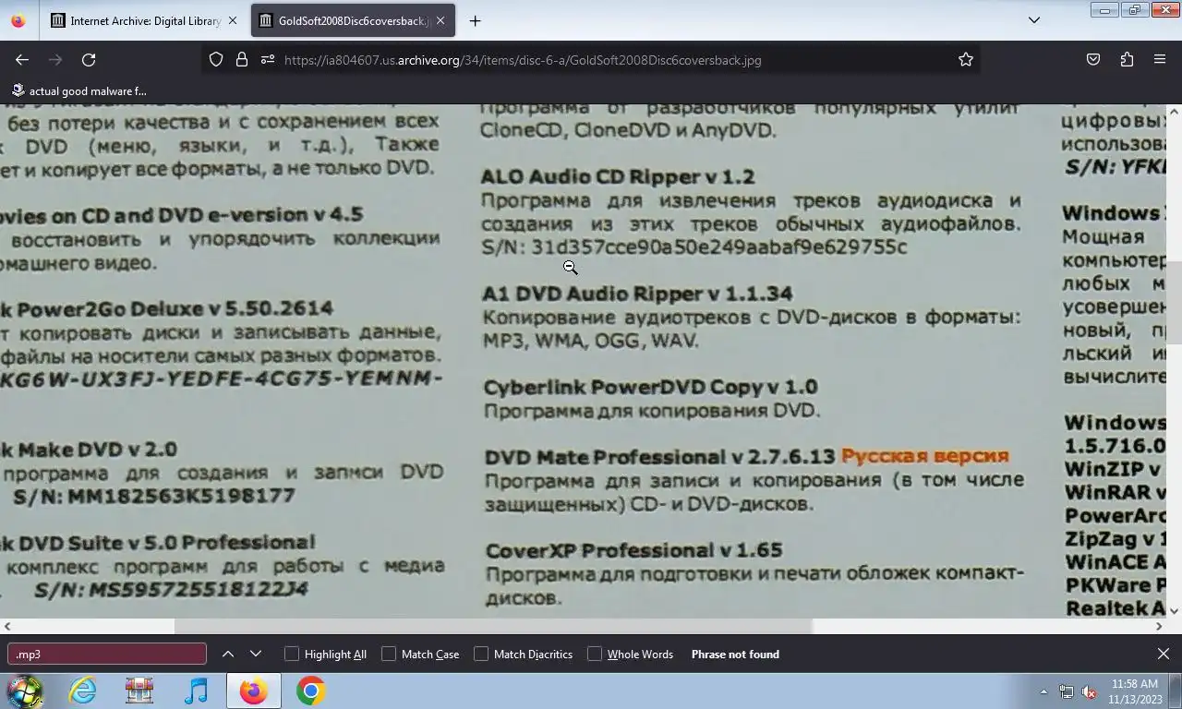Close the GoldSoft2008Disc6coversback tab

(440, 20)
